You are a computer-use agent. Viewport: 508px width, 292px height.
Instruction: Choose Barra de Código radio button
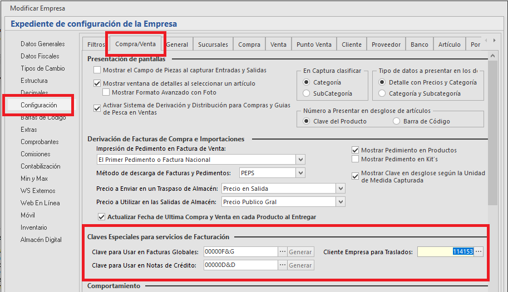pos(397,121)
